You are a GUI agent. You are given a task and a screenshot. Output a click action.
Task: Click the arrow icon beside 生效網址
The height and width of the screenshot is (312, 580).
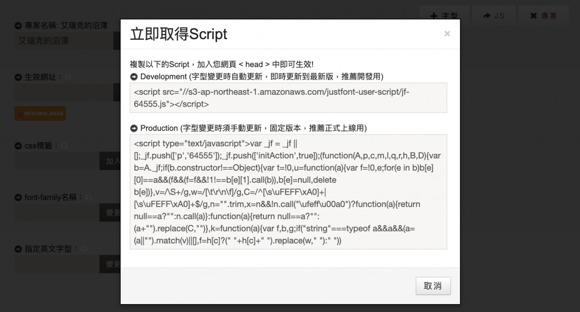[x=18, y=77]
